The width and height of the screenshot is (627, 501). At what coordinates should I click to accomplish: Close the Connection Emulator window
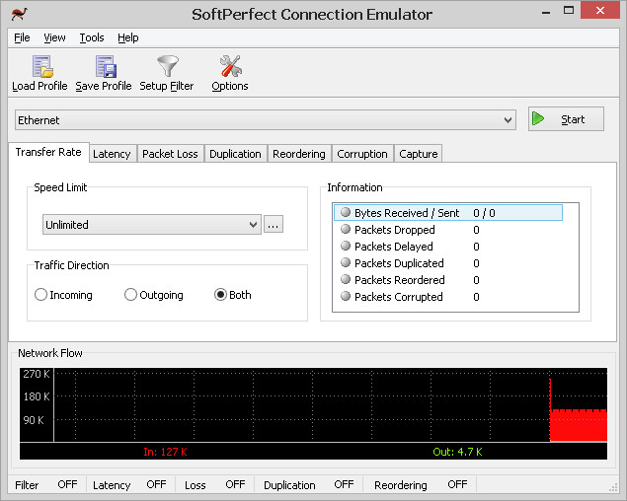[x=599, y=11]
